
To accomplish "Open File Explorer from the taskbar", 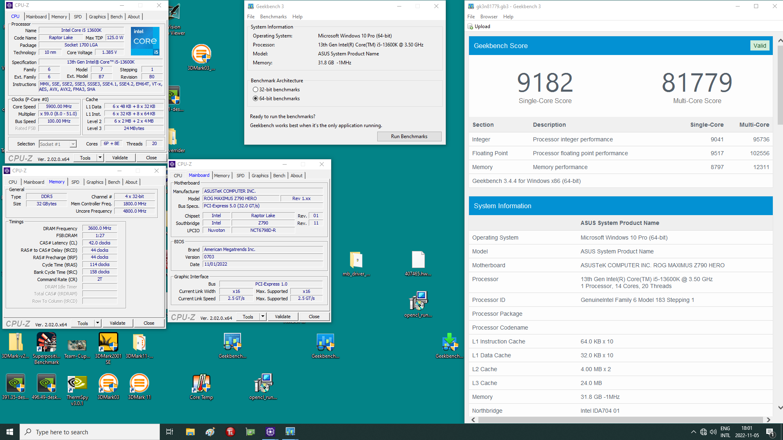I will tap(190, 432).
